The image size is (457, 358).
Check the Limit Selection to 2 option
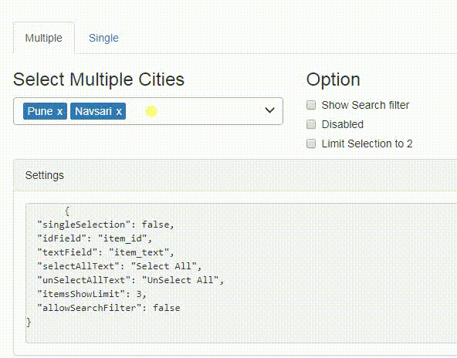click(311, 144)
